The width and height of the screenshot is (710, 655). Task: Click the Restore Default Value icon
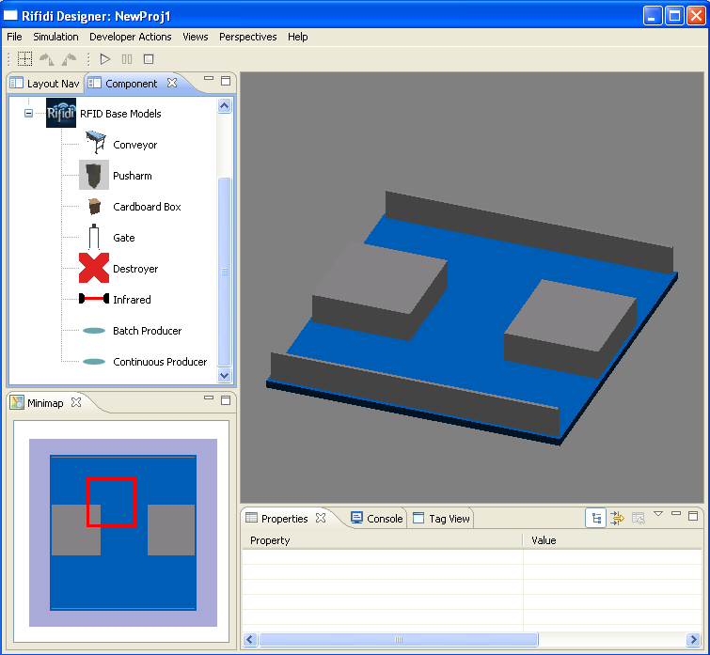[639, 518]
